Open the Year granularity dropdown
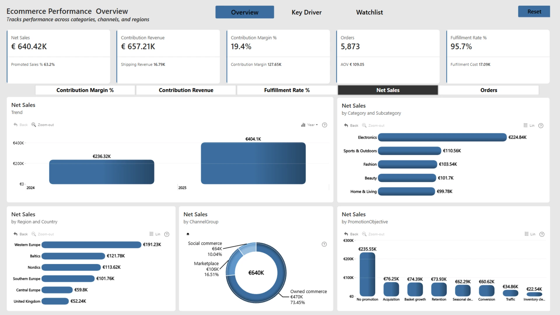 [309, 125]
